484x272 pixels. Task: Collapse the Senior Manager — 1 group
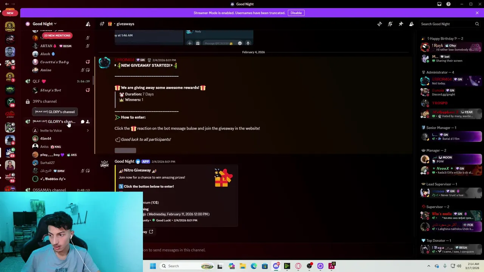(x=441, y=128)
